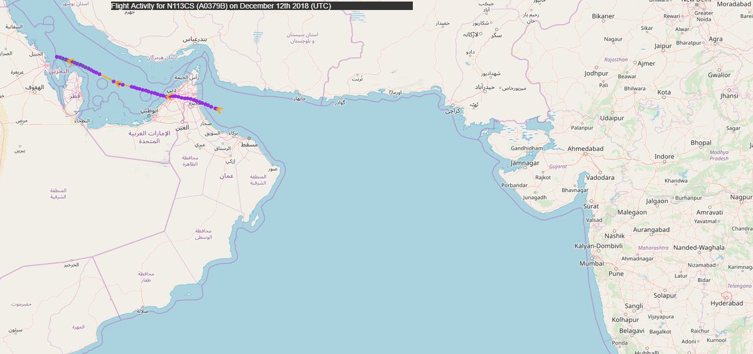The height and width of the screenshot is (354, 753).
Task: Click the Belagavi city label
Action: point(631,330)
